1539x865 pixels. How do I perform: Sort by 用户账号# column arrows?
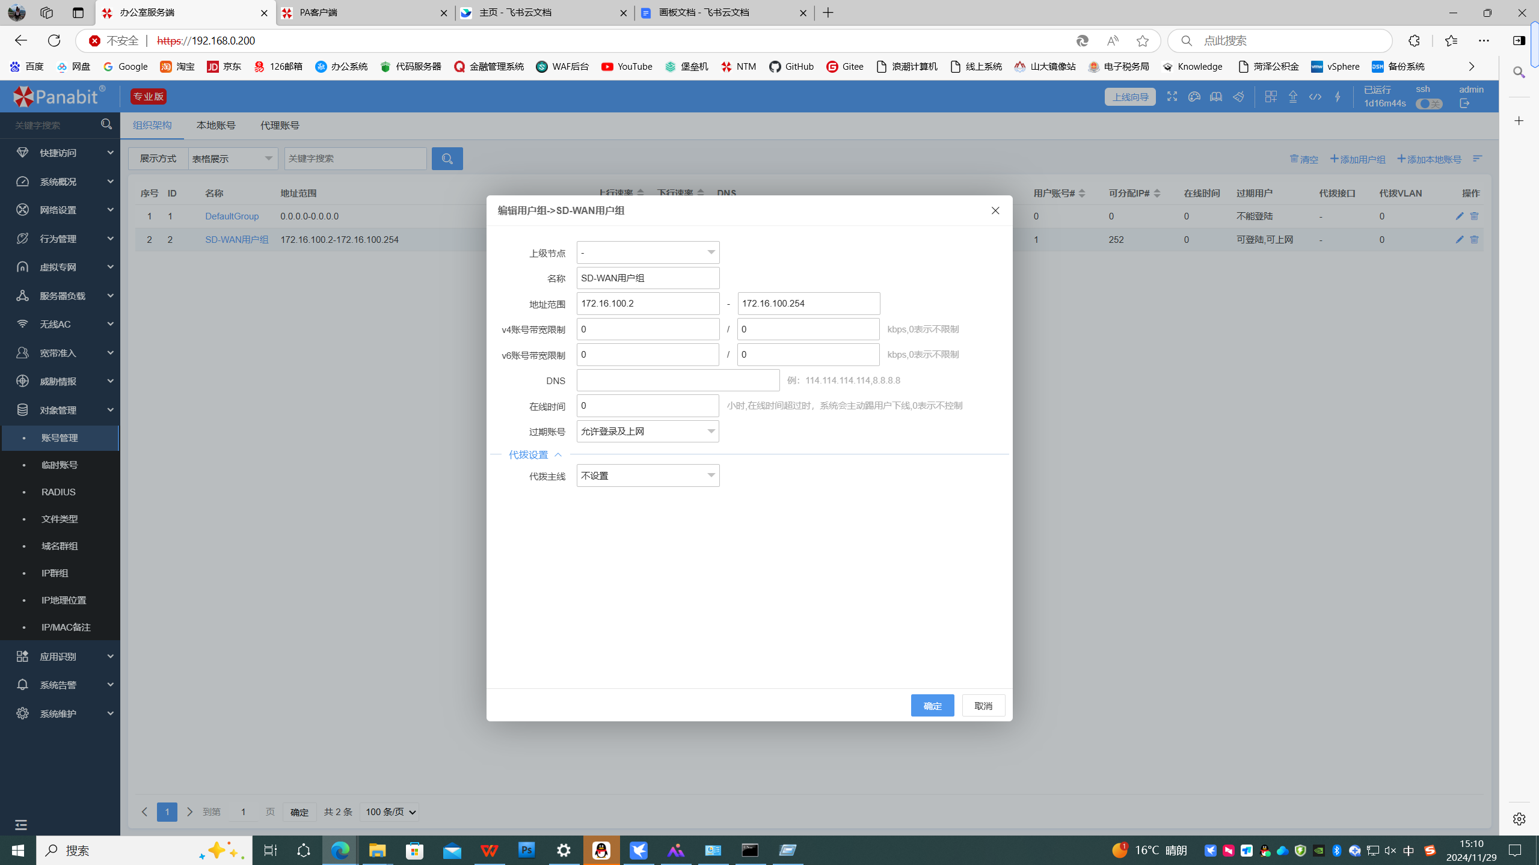pyautogui.click(x=1081, y=193)
